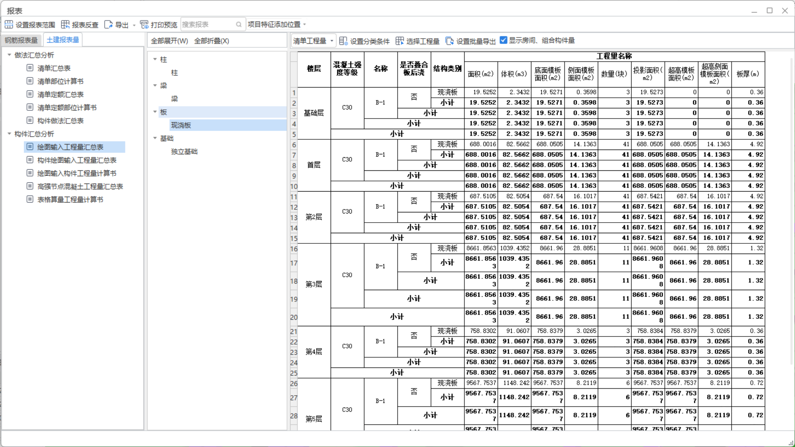Click the 选择工程量 icon

point(400,41)
